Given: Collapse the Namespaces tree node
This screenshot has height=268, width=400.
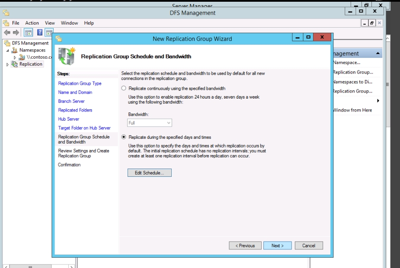Looking at the screenshot, I should [x=8, y=51].
